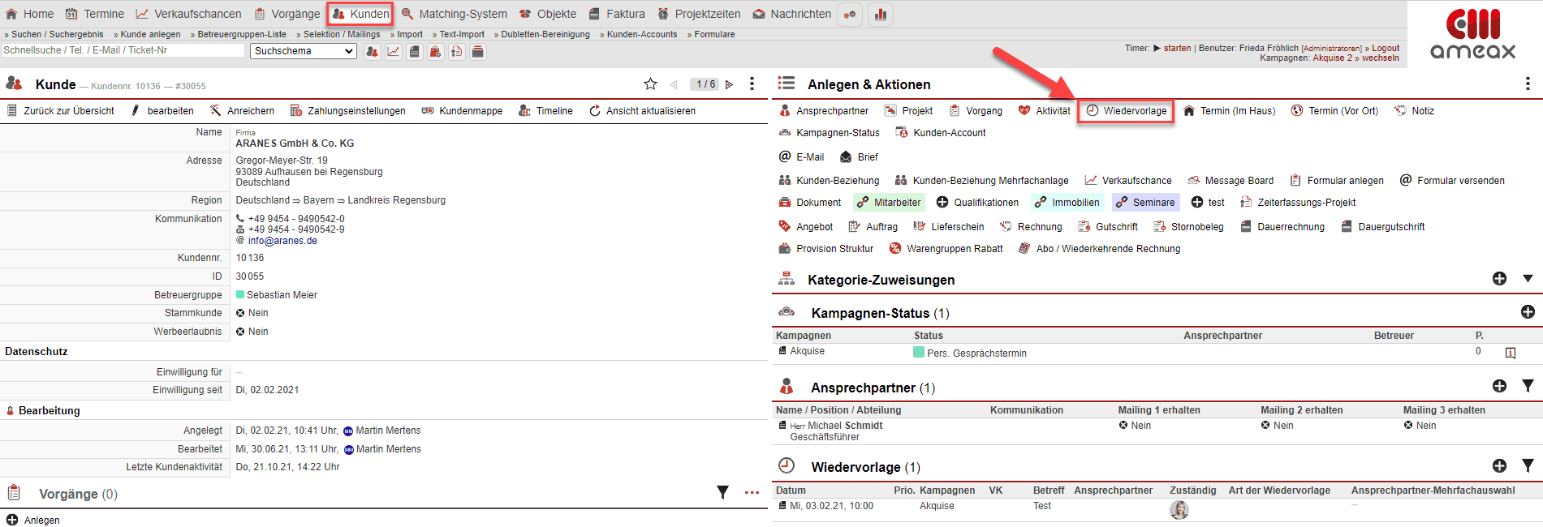
Task: Click the Seminare highlighted action
Action: (1146, 203)
